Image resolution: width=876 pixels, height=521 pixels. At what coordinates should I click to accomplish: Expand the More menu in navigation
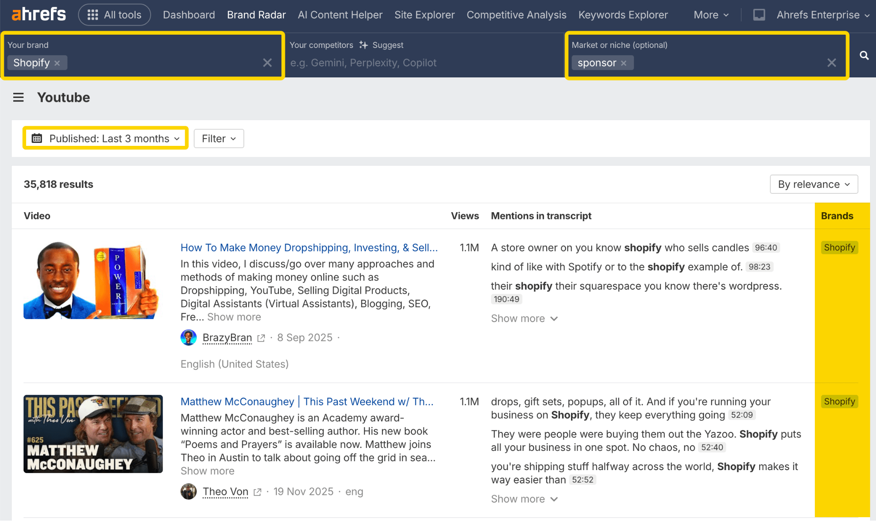pyautogui.click(x=711, y=15)
